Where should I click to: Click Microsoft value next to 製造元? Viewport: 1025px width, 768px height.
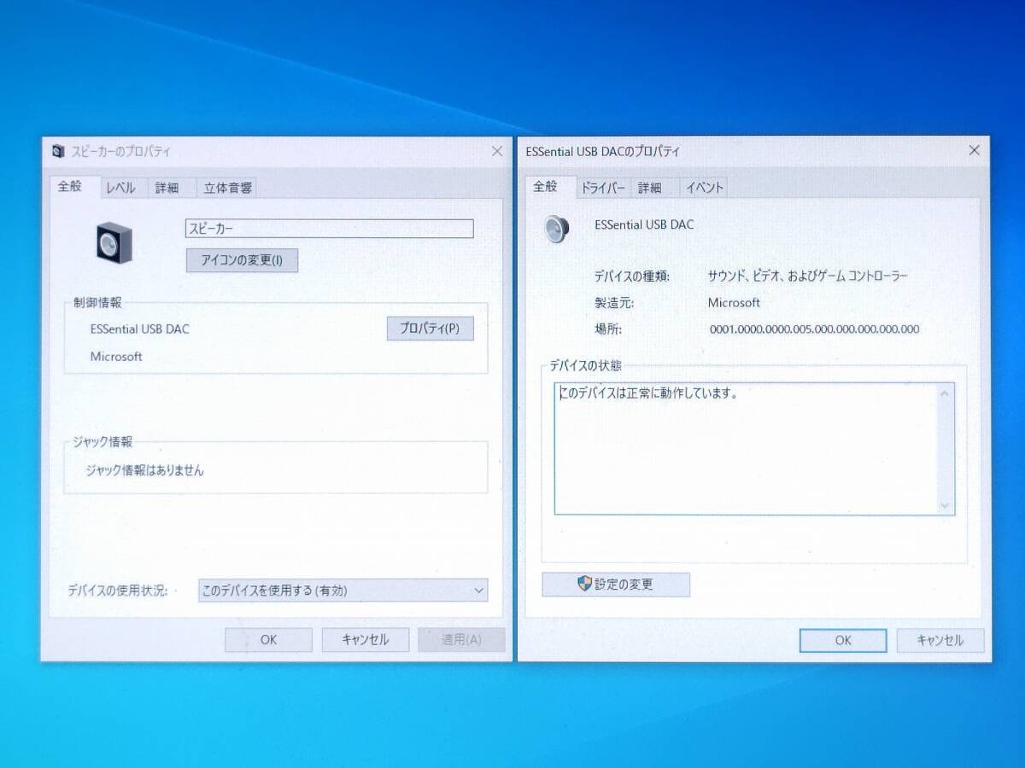pos(734,303)
